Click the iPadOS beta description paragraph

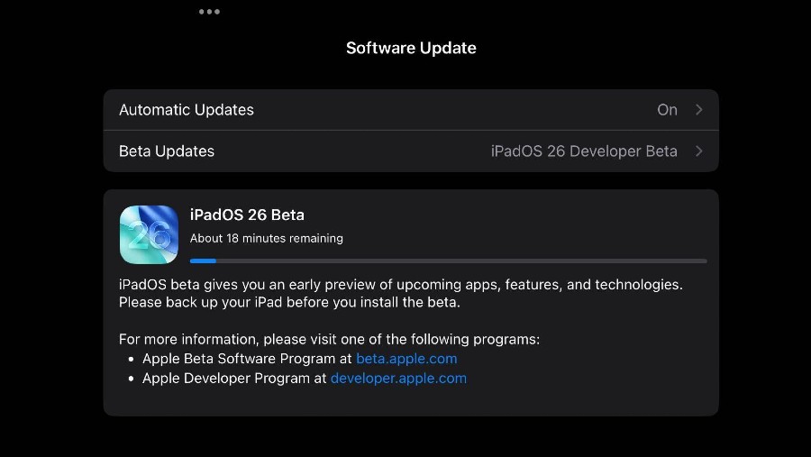[401, 294]
